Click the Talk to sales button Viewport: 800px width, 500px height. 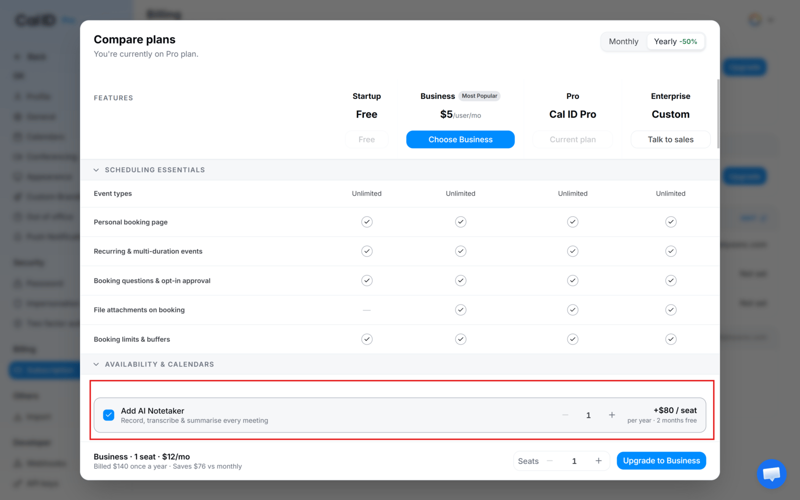[670, 139]
